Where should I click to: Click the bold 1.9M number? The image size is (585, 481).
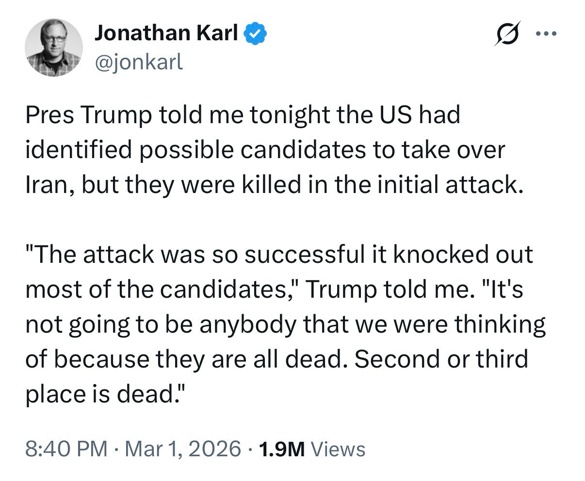(282, 449)
